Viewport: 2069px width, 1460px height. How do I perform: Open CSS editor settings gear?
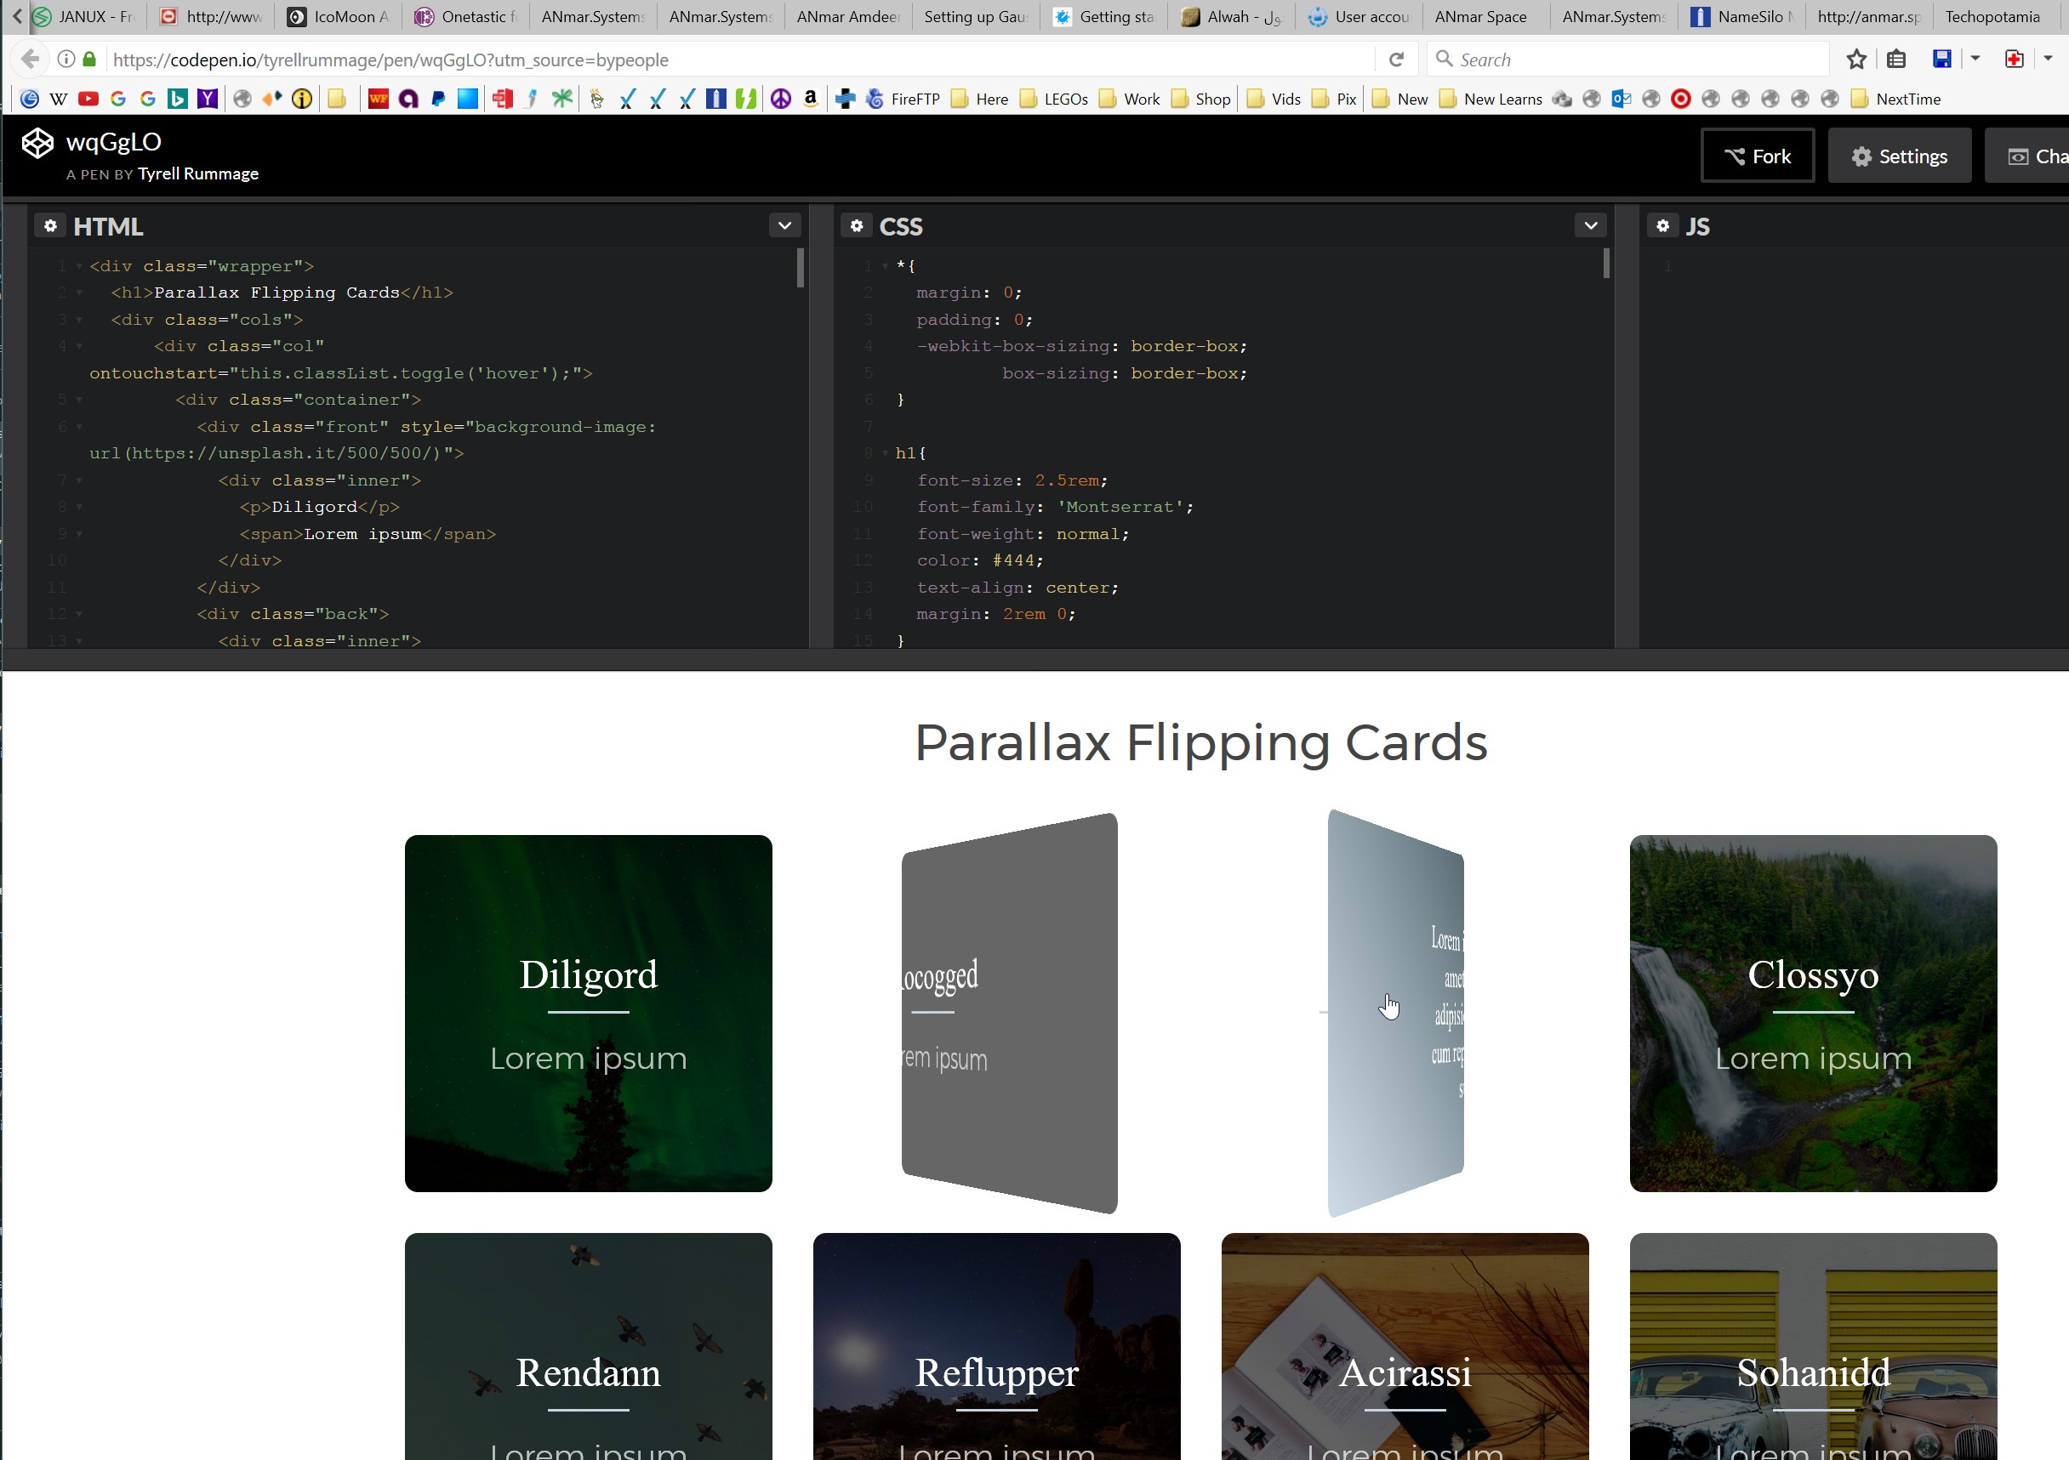point(856,226)
